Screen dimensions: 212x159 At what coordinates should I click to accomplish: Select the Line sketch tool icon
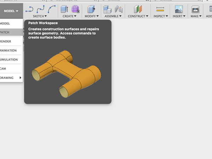click(29, 10)
